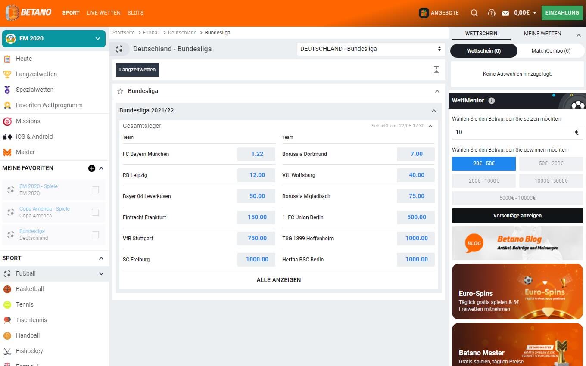The image size is (586, 366).
Task: Select the 200€ - 1000€ win range
Action: [x=483, y=181]
